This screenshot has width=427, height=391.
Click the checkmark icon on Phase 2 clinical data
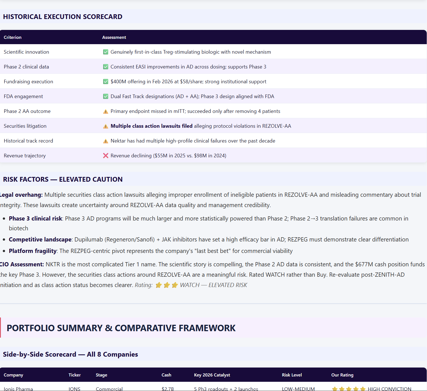tap(106, 67)
